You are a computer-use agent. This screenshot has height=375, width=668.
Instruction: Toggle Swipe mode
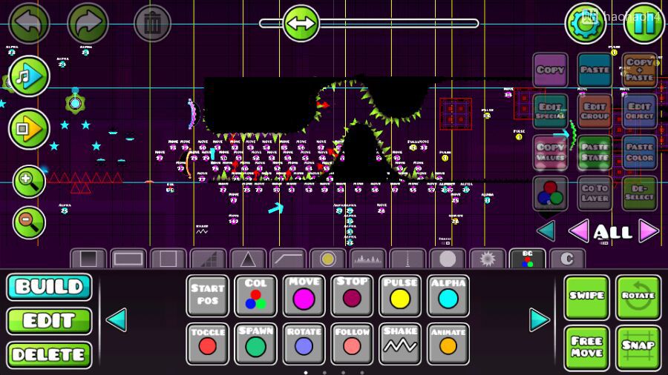[586, 297]
